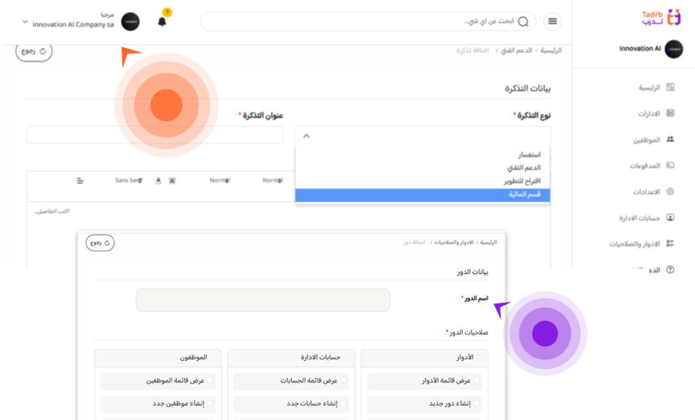Click the رجوع back button on the add role page

tap(100, 243)
